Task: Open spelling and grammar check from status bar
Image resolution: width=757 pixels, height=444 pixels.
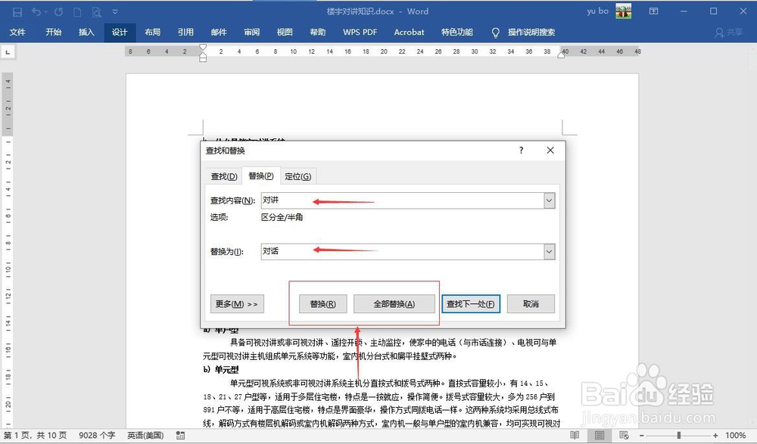Action: (x=179, y=436)
